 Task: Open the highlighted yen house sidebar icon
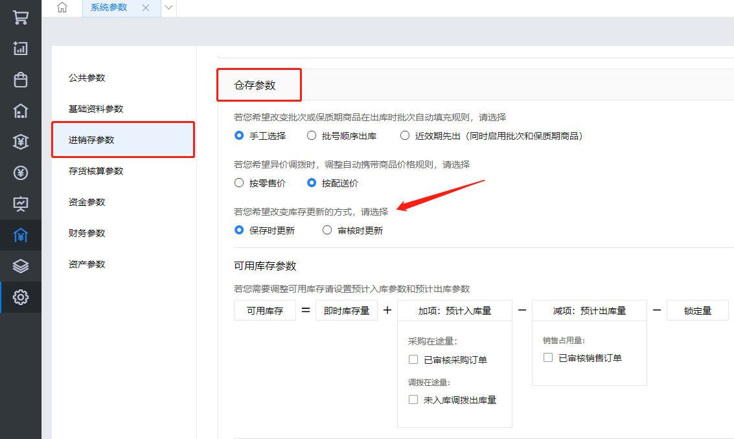pos(21,235)
